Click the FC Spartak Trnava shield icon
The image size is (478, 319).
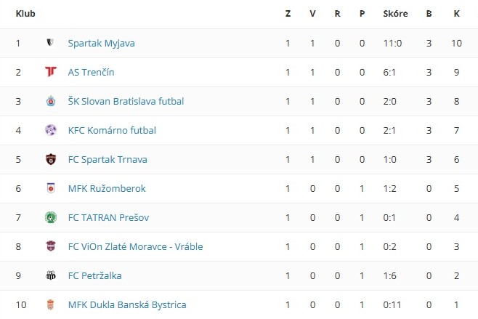pyautogui.click(x=51, y=159)
